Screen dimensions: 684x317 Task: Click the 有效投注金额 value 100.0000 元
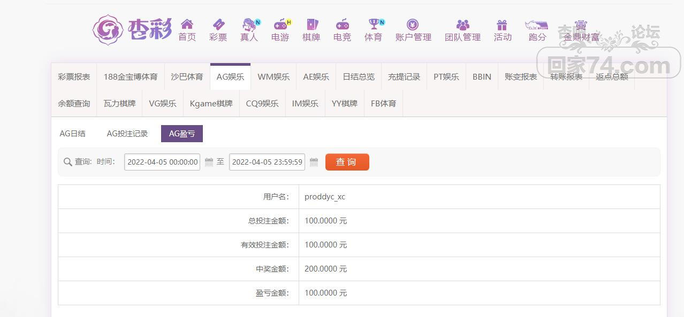pos(326,245)
